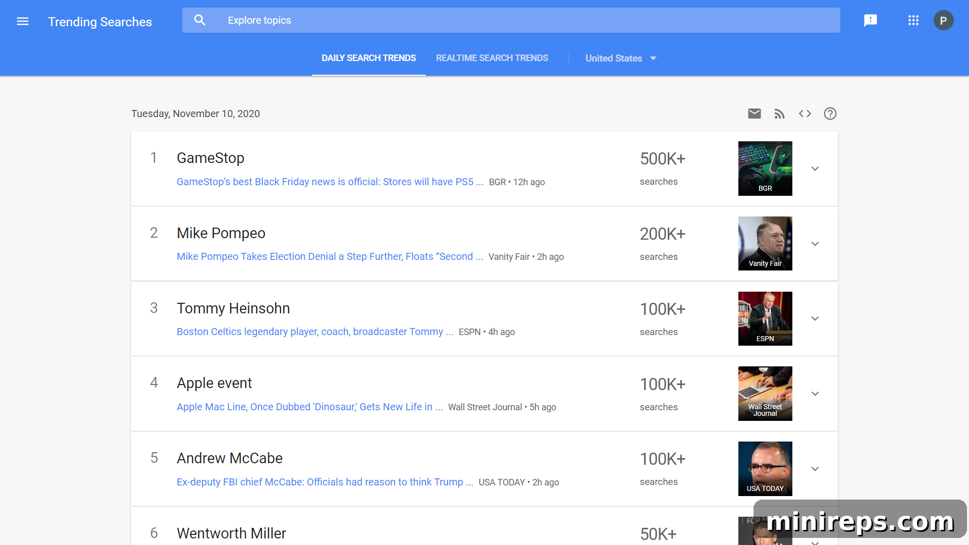Open Boston Celtics legendary player article link

(x=315, y=332)
